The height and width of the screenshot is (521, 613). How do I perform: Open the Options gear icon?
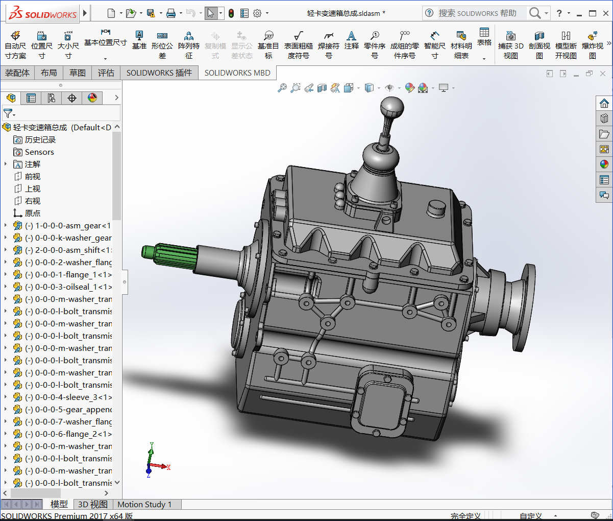[x=257, y=13]
